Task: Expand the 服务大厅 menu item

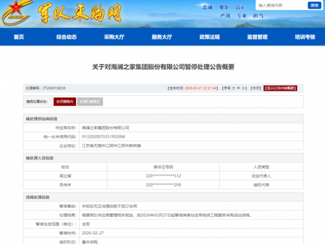Action: point(161,37)
